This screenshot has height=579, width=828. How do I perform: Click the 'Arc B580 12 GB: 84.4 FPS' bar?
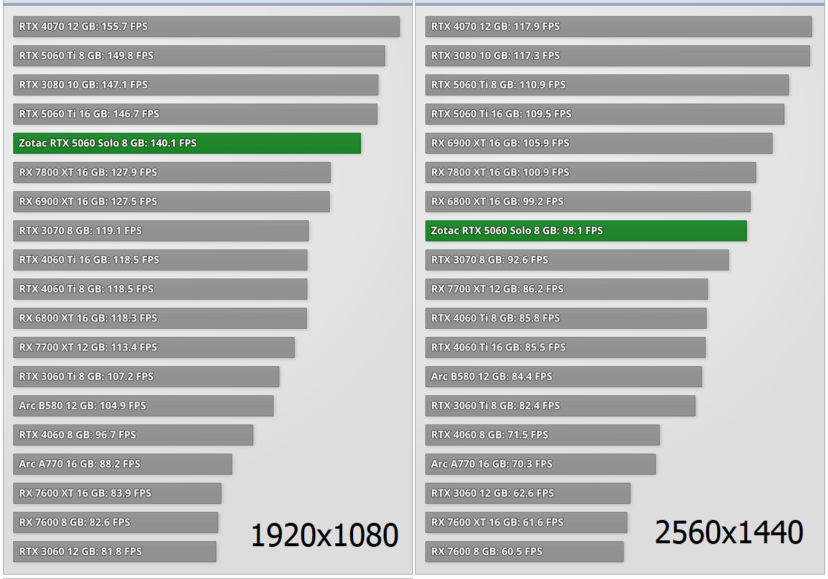(x=563, y=377)
